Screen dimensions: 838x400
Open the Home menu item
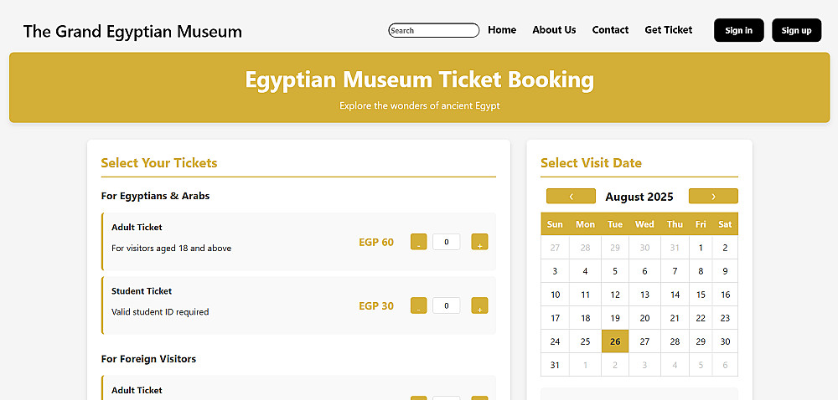502,30
